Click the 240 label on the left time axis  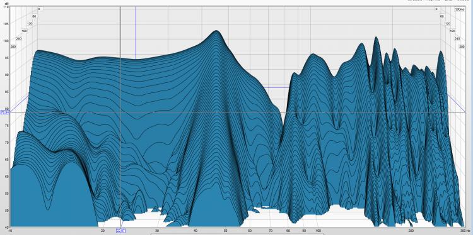[19, 38]
